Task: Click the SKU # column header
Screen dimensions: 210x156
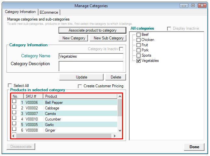Action: pyautogui.click(x=33, y=96)
